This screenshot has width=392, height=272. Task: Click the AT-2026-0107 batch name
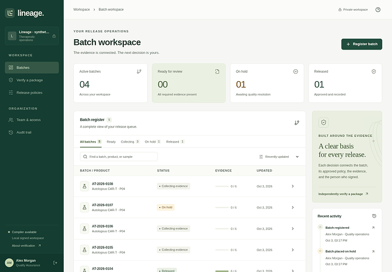click(102, 205)
